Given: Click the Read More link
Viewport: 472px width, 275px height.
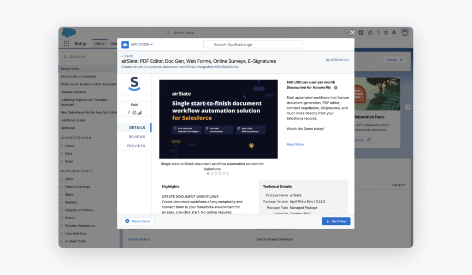Looking at the screenshot, I should (x=295, y=144).
